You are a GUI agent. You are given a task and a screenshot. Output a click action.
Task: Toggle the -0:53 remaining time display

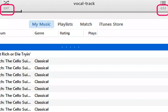tap(163, 8)
